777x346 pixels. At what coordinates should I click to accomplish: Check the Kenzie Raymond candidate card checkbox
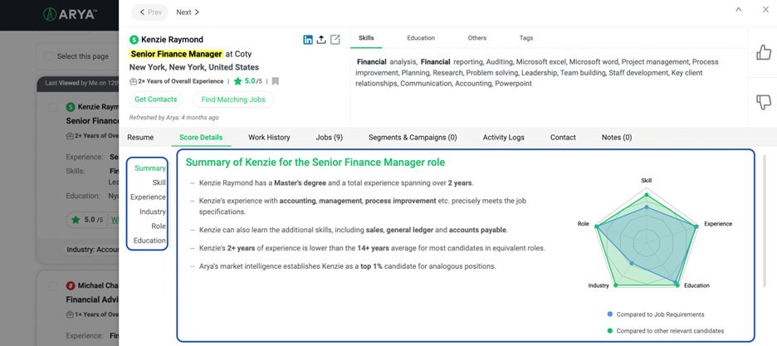pos(54,107)
